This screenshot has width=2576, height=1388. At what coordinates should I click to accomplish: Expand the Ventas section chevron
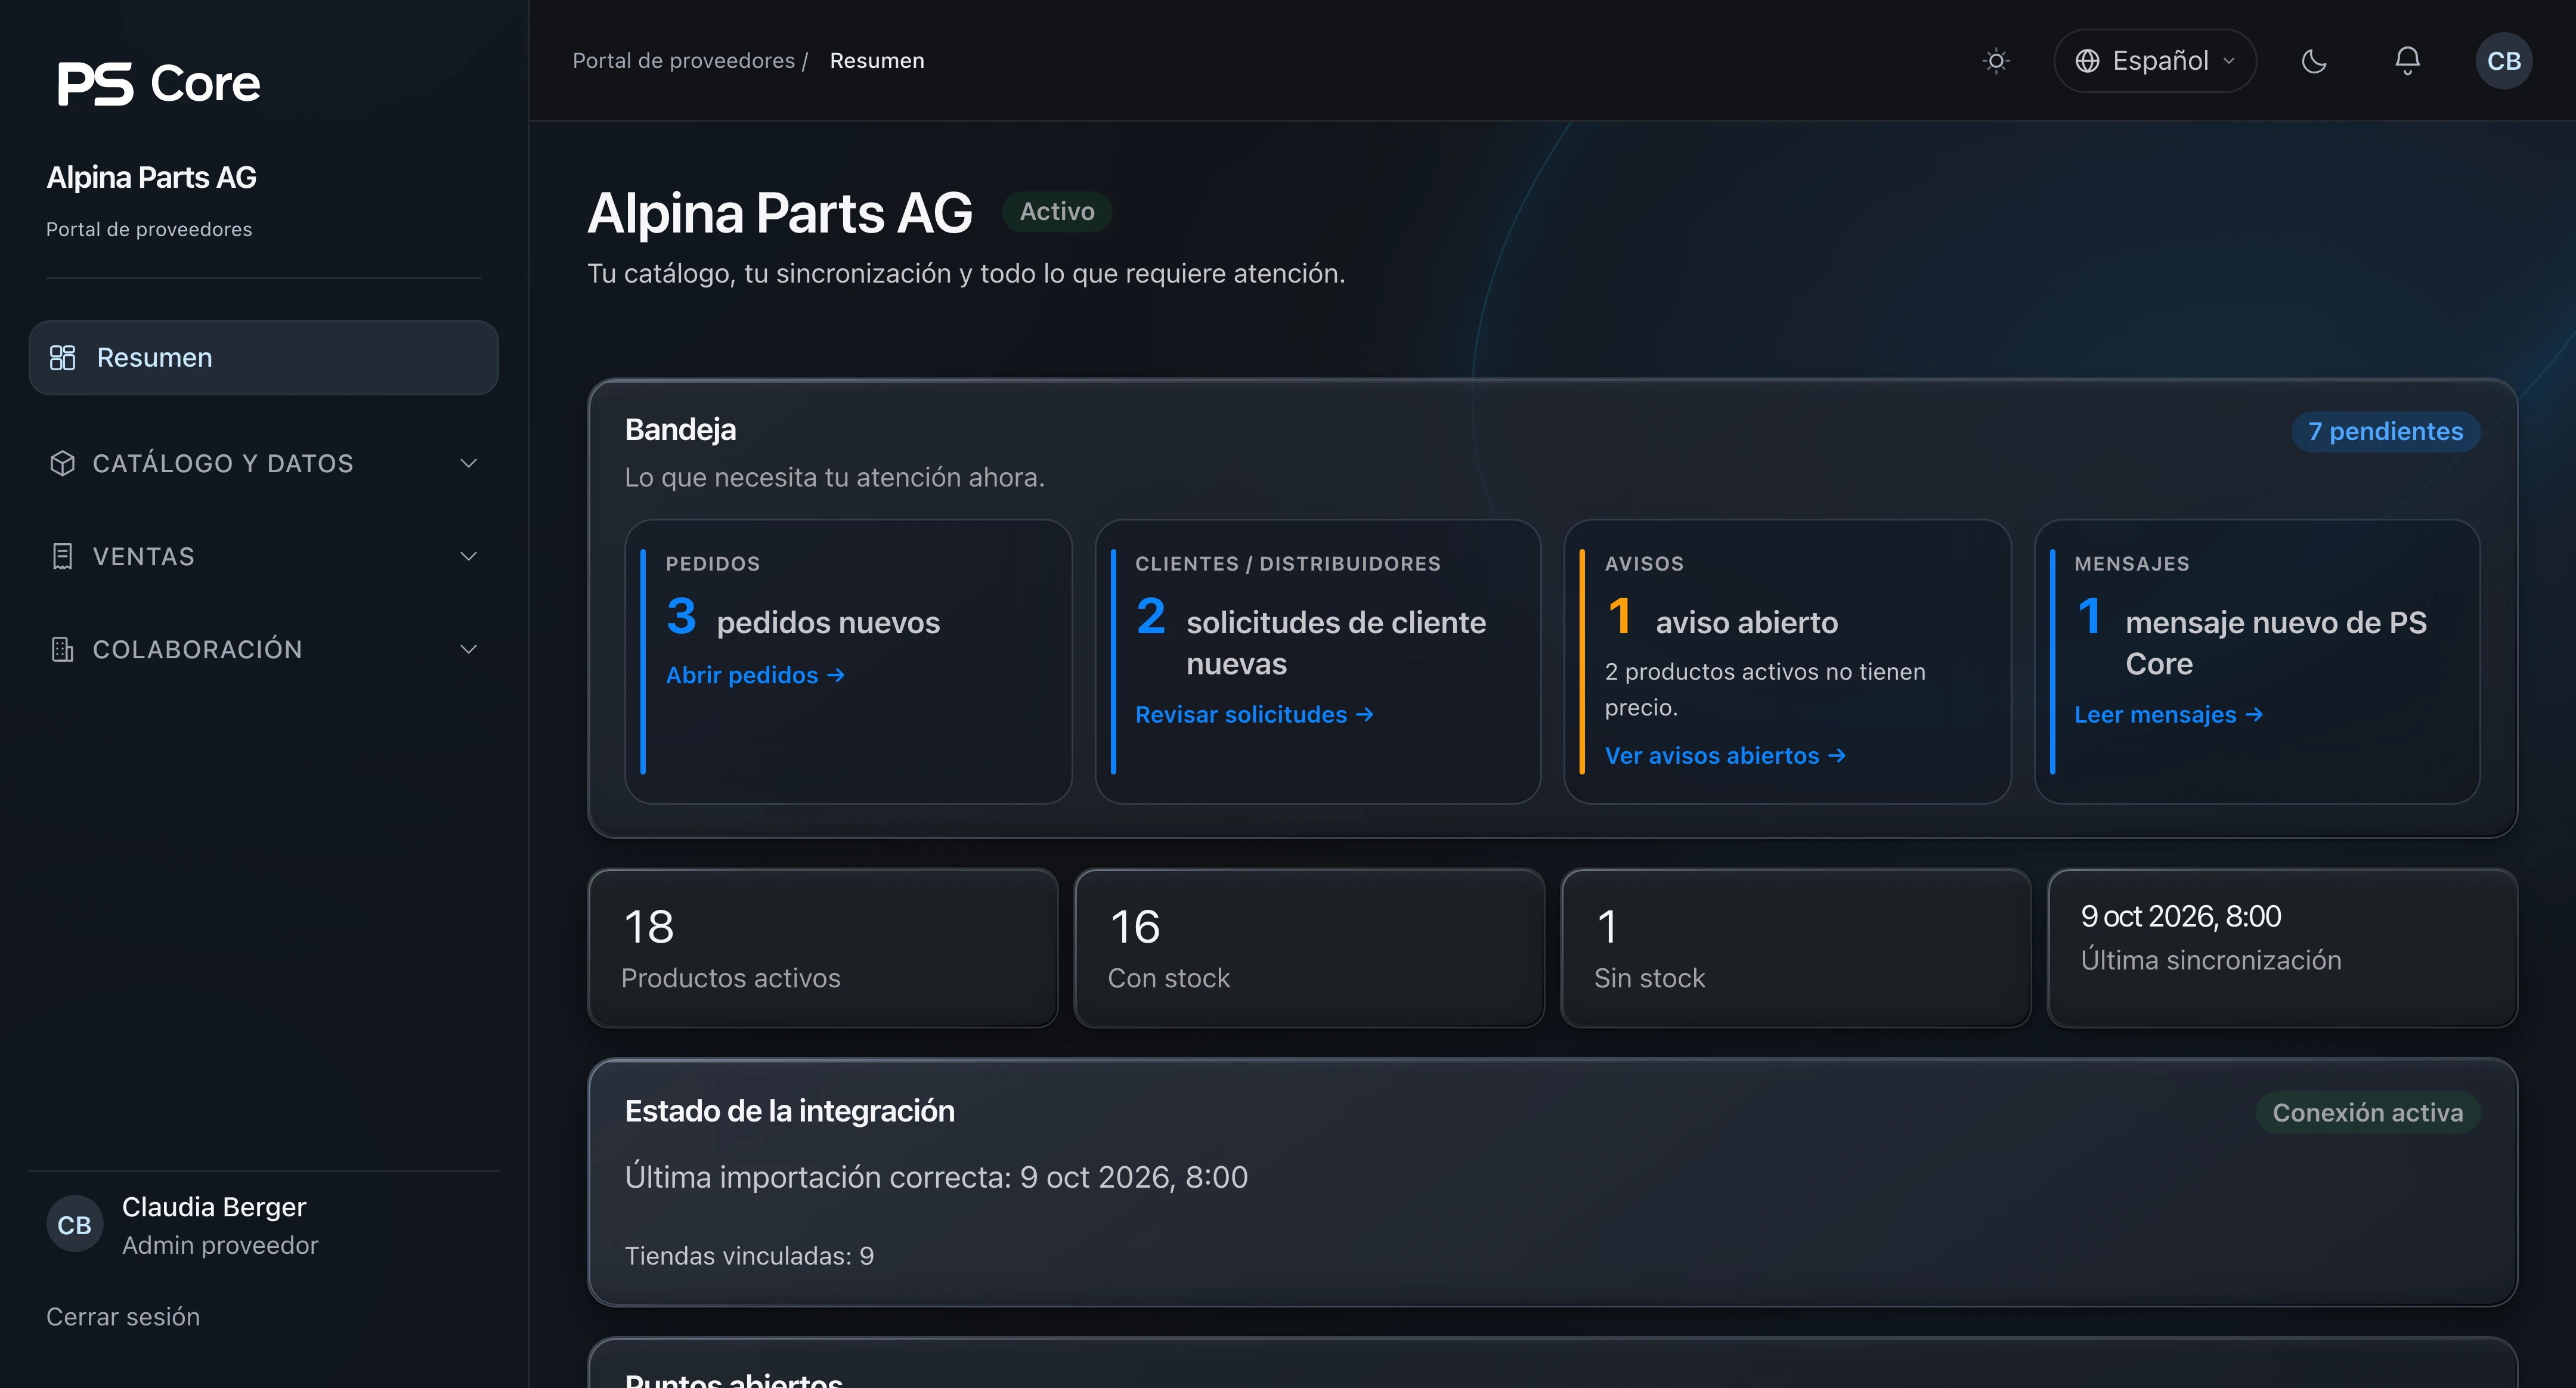coord(468,556)
